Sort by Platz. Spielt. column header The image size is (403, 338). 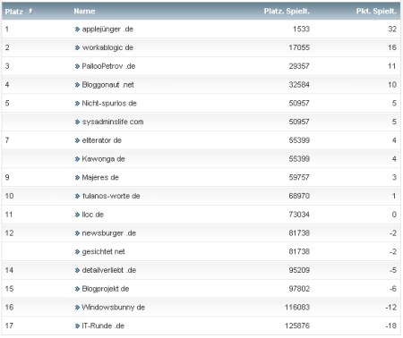287,12
